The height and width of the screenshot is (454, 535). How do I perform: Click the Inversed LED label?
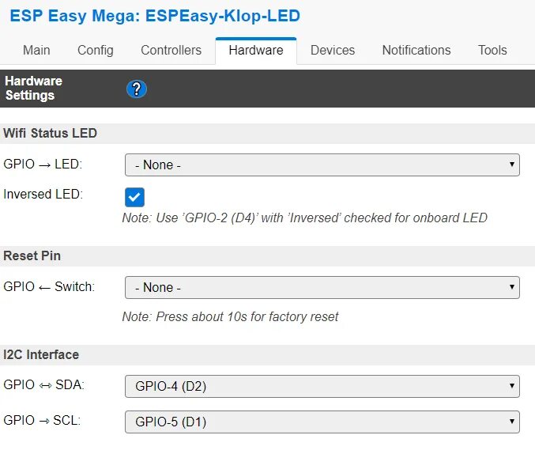tap(43, 194)
